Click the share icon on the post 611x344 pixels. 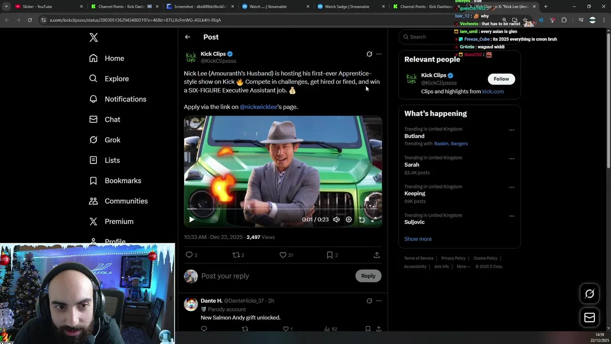pos(377,255)
